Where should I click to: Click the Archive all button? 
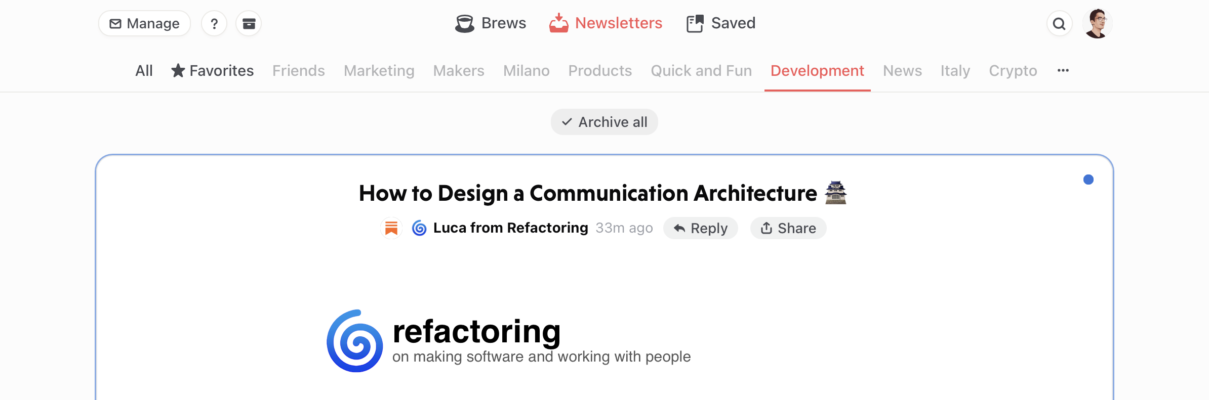(x=604, y=122)
